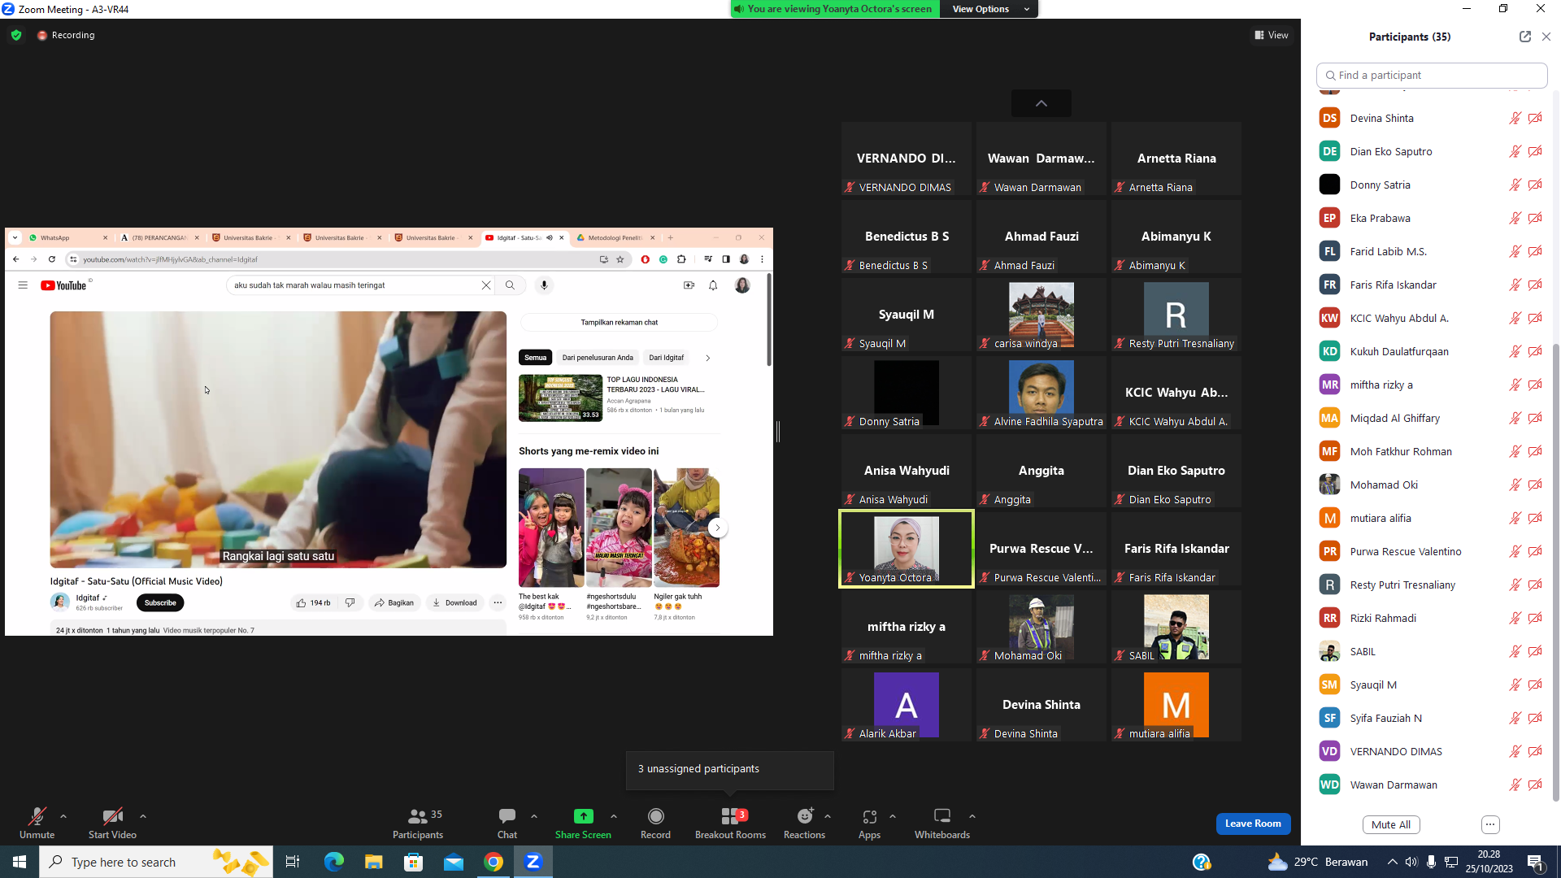Click Bagikan share button
The image size is (1561, 878).
point(394,602)
